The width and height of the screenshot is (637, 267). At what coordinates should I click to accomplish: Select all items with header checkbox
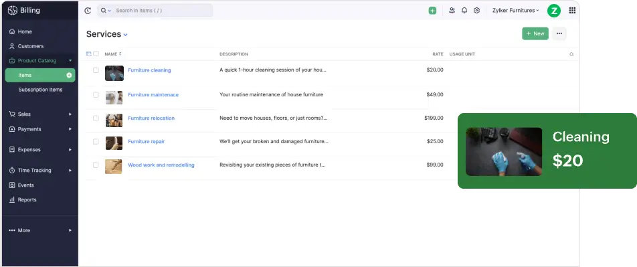(x=96, y=54)
